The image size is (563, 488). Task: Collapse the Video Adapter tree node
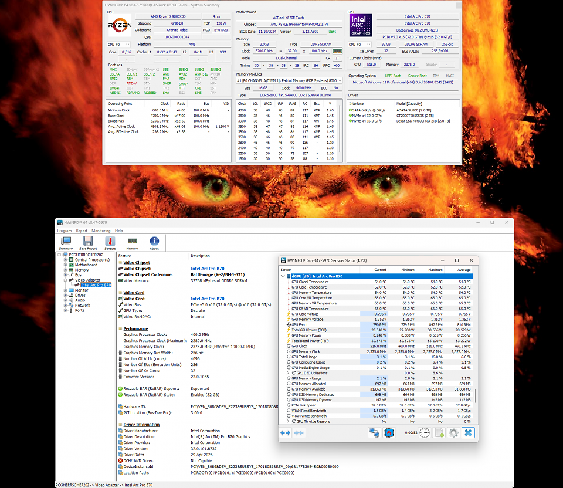pyautogui.click(x=65, y=280)
